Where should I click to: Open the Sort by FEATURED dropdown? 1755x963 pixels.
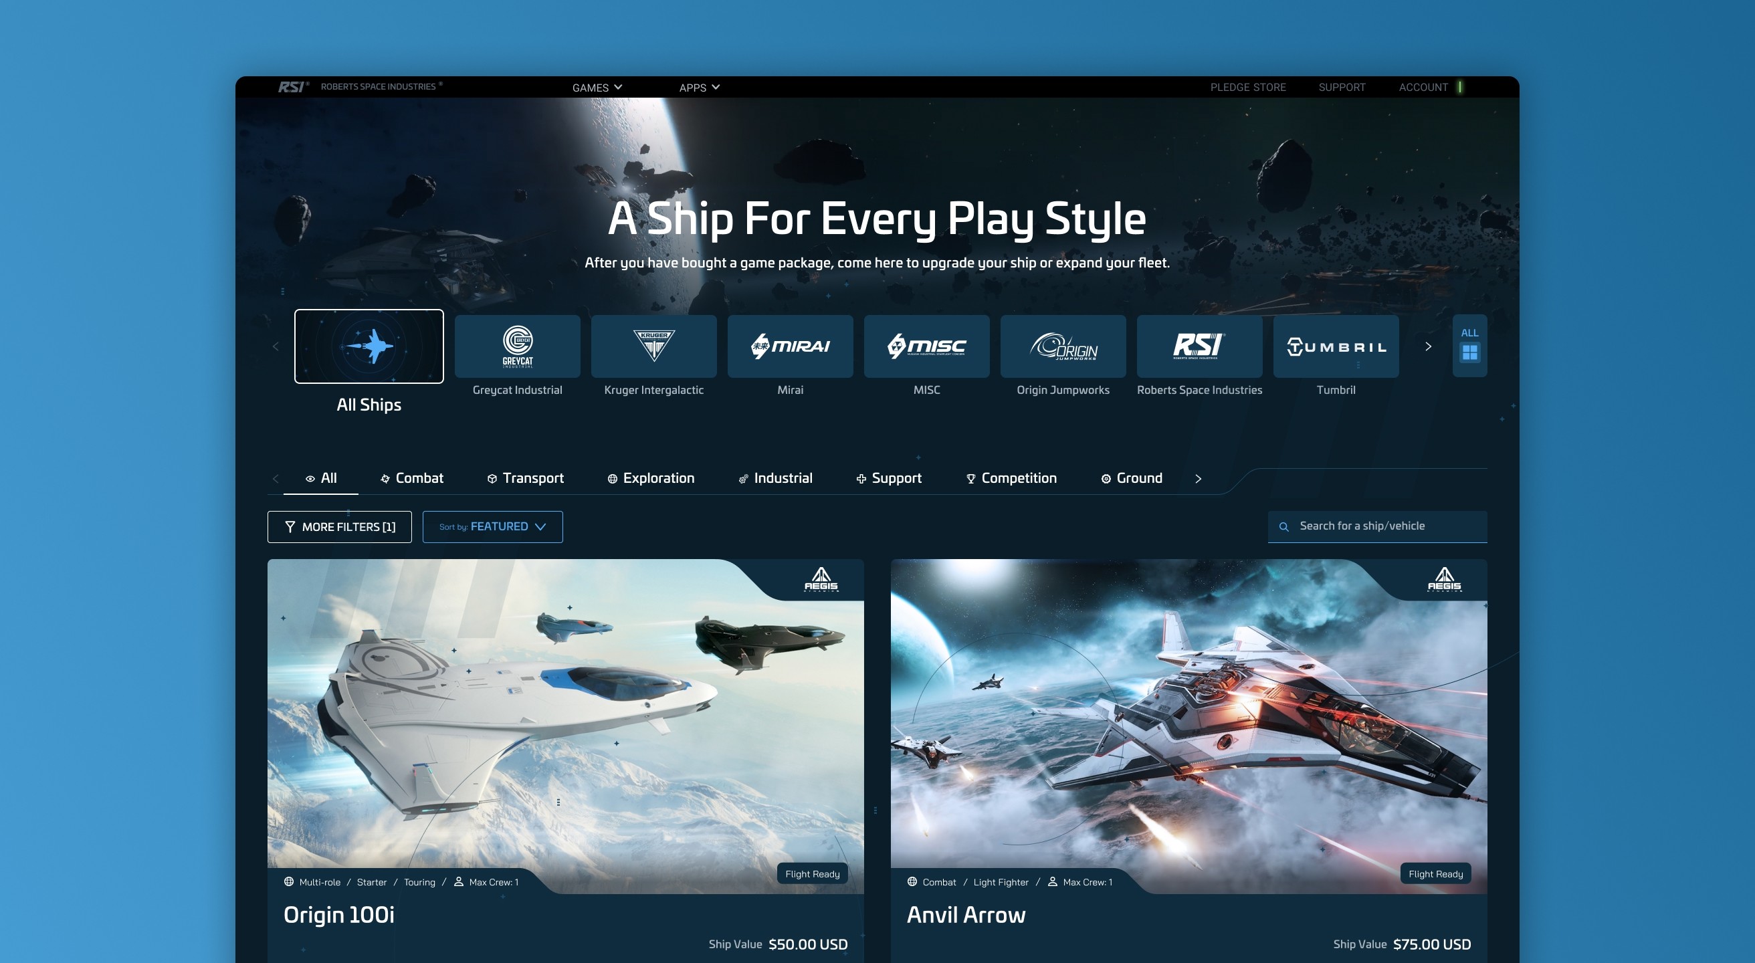pos(492,526)
